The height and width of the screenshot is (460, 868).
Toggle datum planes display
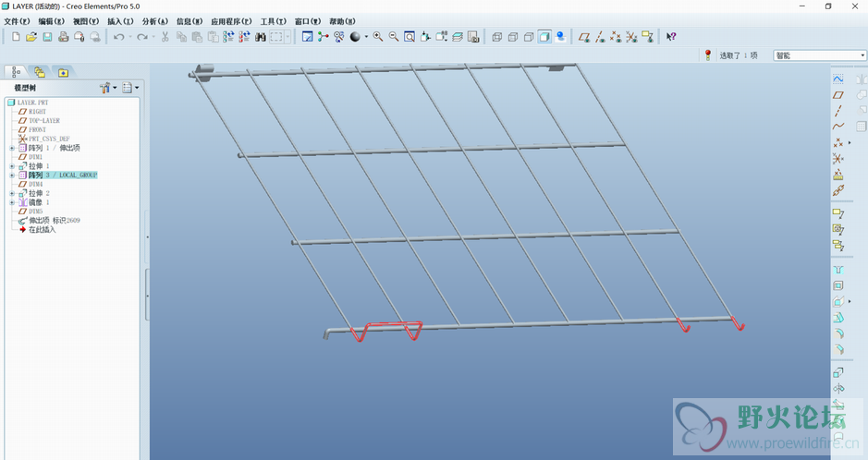click(583, 37)
